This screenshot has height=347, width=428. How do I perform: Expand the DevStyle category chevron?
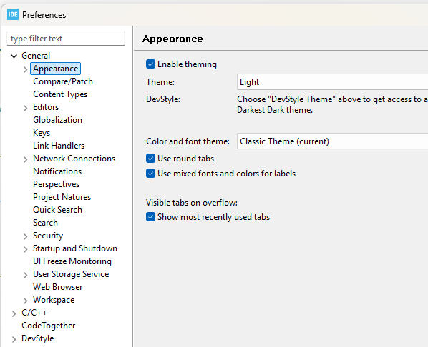(x=14, y=339)
